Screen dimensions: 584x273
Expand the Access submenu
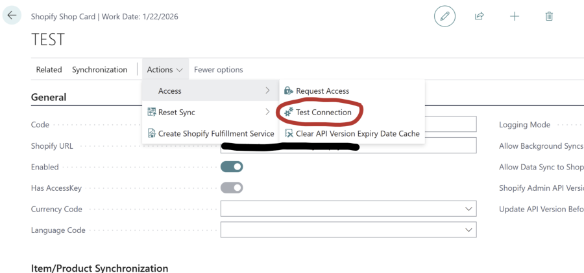(x=210, y=91)
